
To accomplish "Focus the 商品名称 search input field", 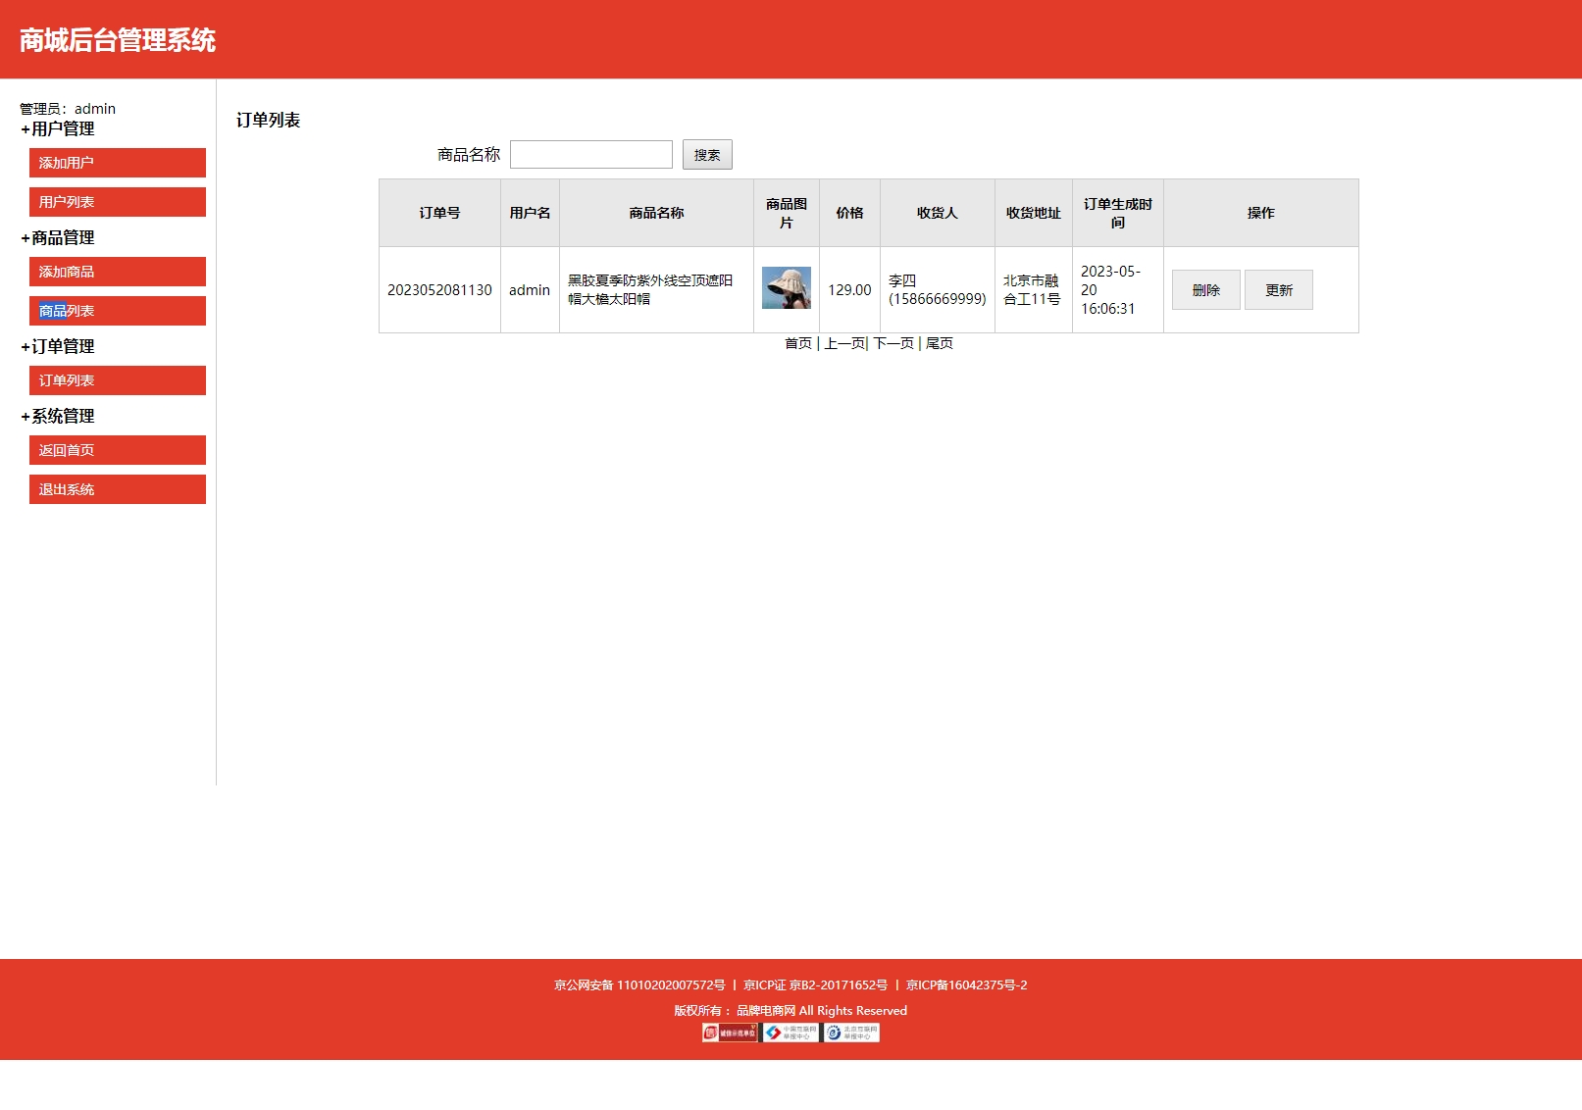I will 590,155.
